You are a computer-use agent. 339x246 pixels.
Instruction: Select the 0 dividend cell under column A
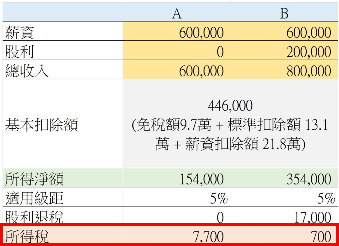coord(219,51)
